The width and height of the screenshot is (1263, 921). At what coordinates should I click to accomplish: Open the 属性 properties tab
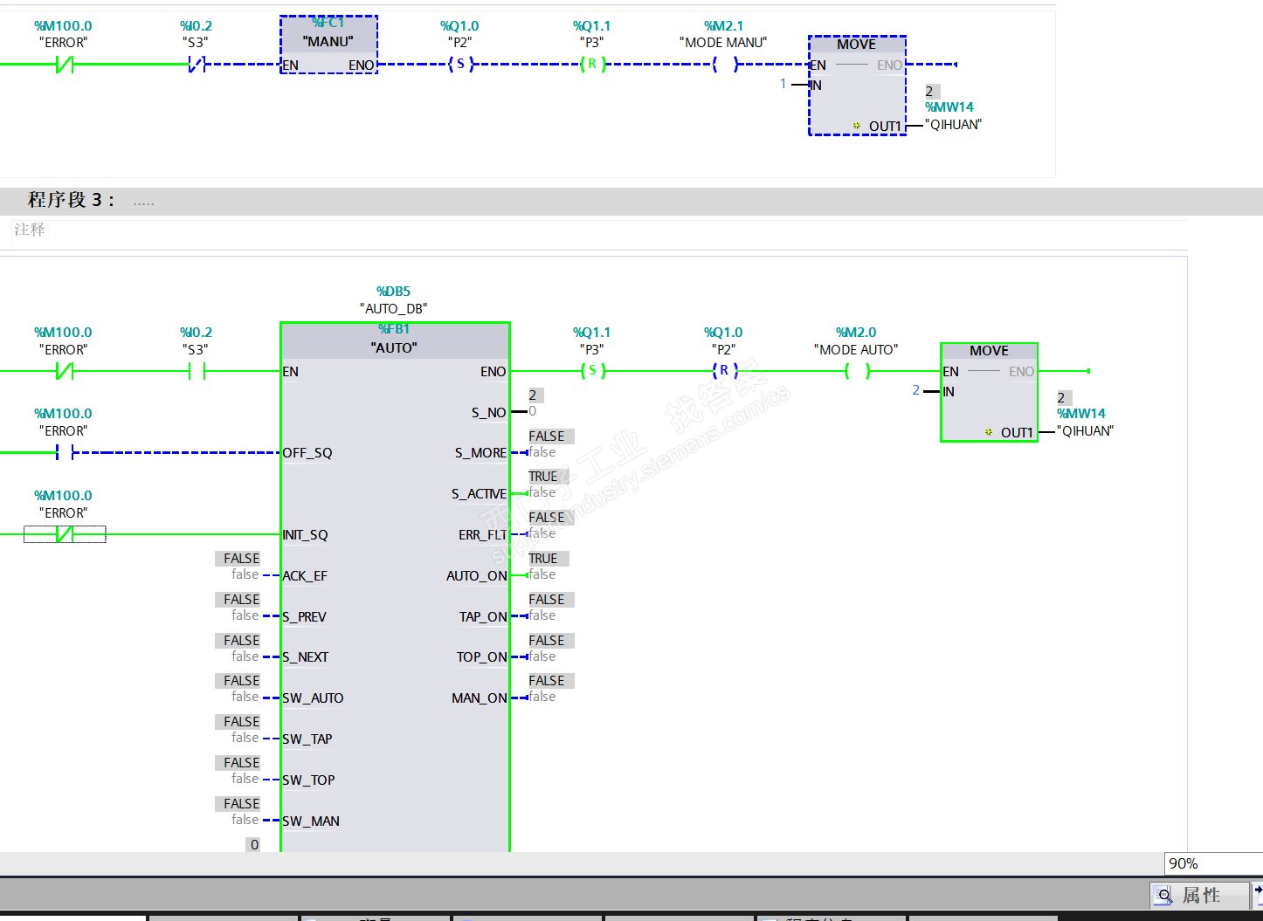(x=1200, y=895)
